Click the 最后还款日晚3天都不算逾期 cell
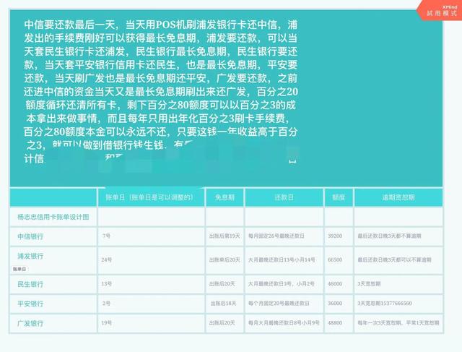 (398, 236)
